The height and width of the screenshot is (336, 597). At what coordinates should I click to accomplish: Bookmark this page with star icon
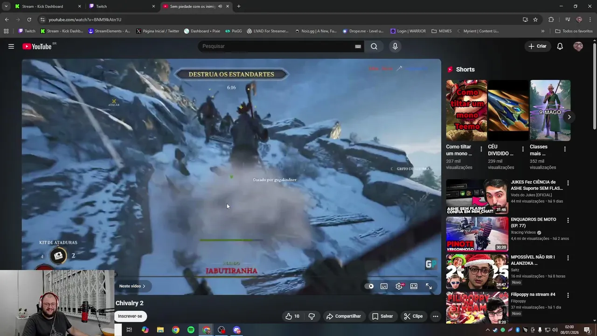click(x=535, y=20)
